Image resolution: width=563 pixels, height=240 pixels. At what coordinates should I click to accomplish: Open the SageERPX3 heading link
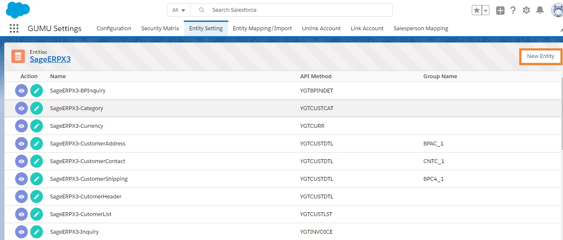50,59
